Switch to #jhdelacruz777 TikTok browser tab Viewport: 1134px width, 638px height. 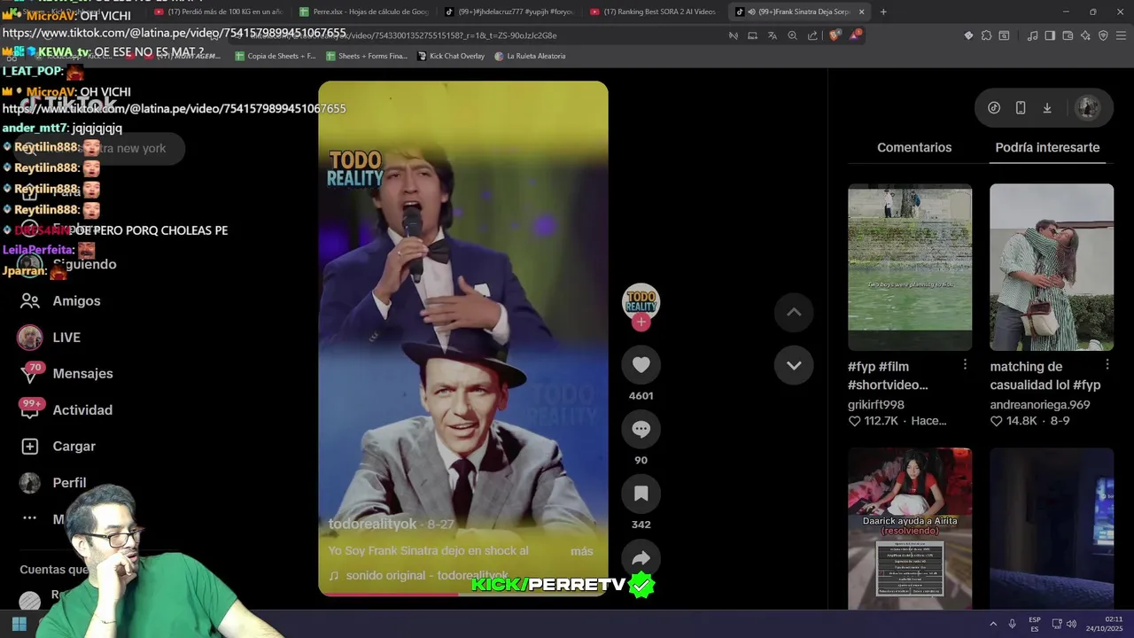pos(509,12)
